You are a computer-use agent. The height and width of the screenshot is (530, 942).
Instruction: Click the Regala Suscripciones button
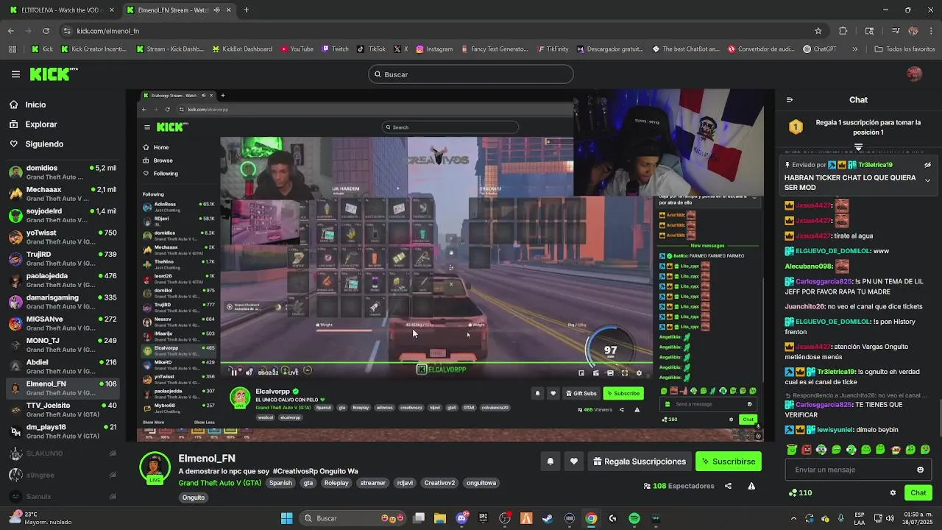point(640,462)
